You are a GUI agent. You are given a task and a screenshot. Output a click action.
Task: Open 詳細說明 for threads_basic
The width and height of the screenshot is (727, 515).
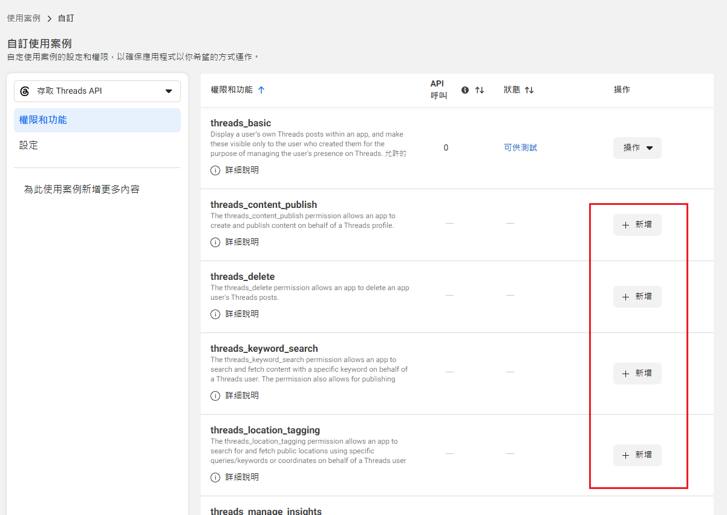click(235, 170)
